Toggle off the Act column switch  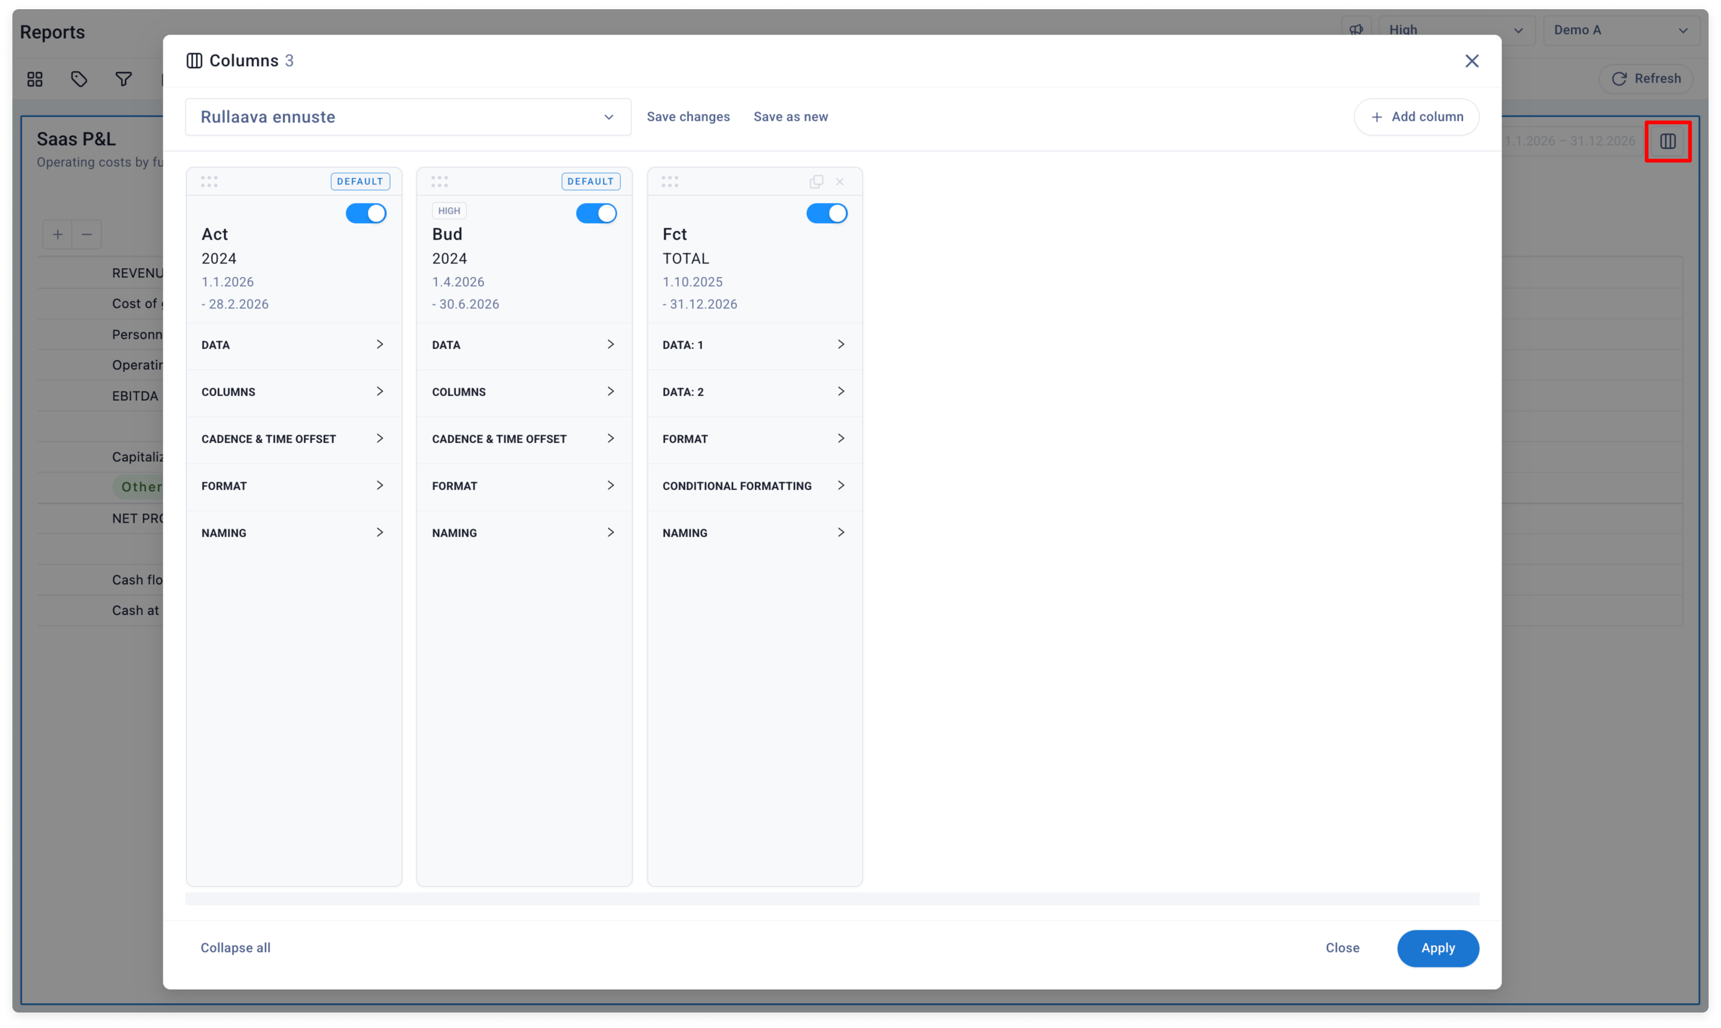pyautogui.click(x=366, y=213)
